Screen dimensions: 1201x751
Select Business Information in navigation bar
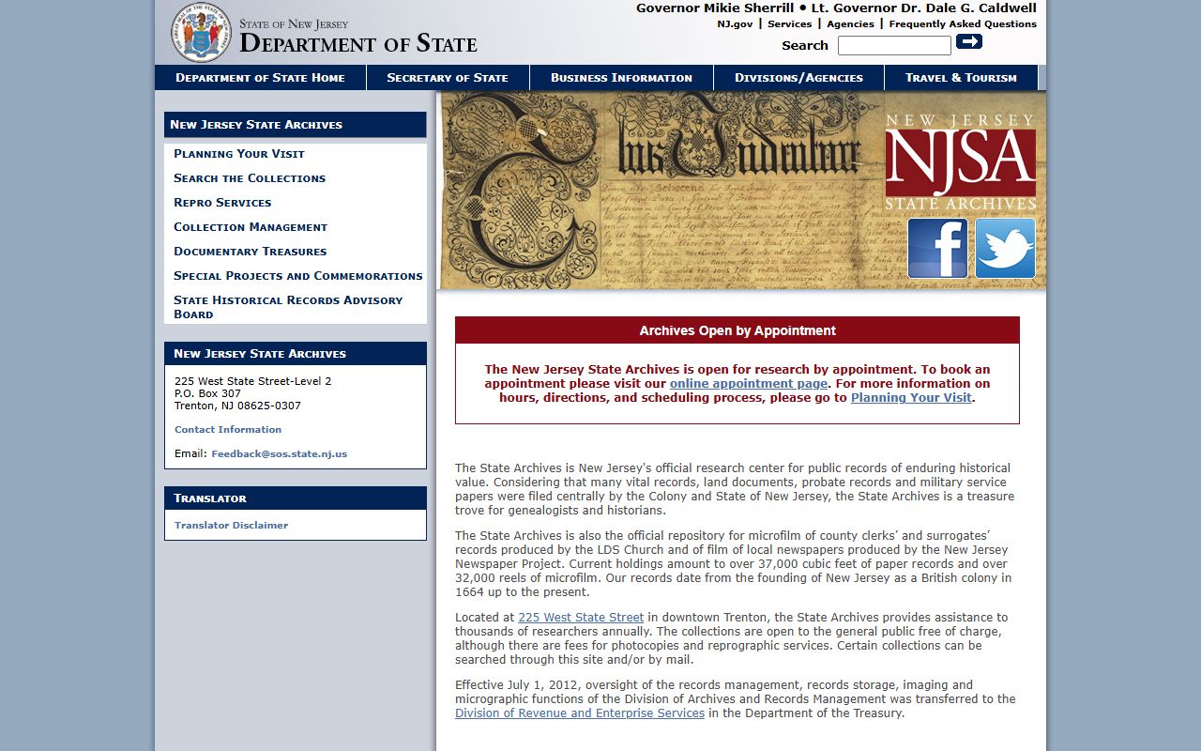tap(621, 78)
